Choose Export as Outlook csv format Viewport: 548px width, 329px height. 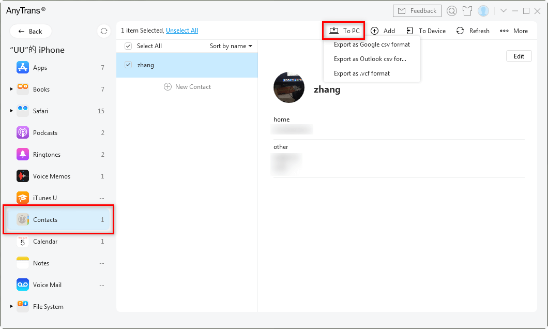372,59
